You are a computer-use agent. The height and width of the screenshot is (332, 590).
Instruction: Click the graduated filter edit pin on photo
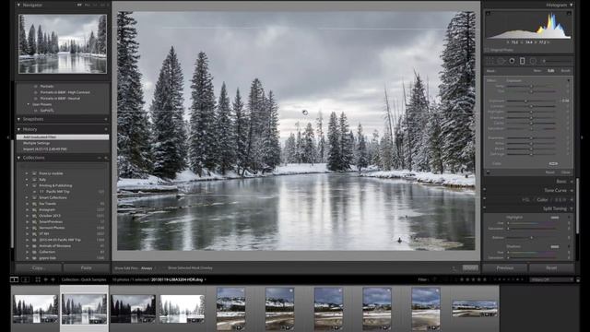[x=305, y=113]
